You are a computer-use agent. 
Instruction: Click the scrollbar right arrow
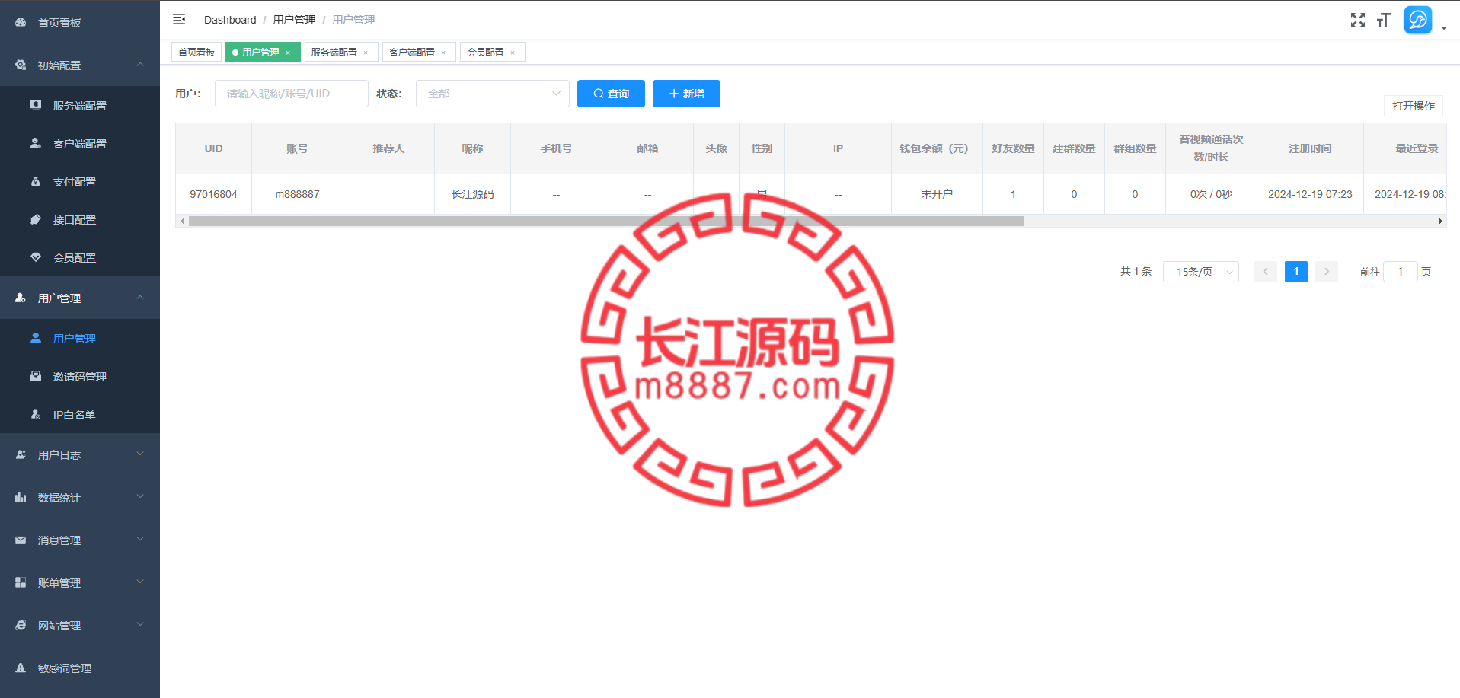pos(1440,222)
